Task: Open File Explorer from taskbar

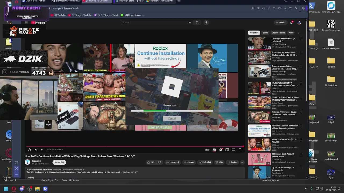Action: click(x=37, y=189)
